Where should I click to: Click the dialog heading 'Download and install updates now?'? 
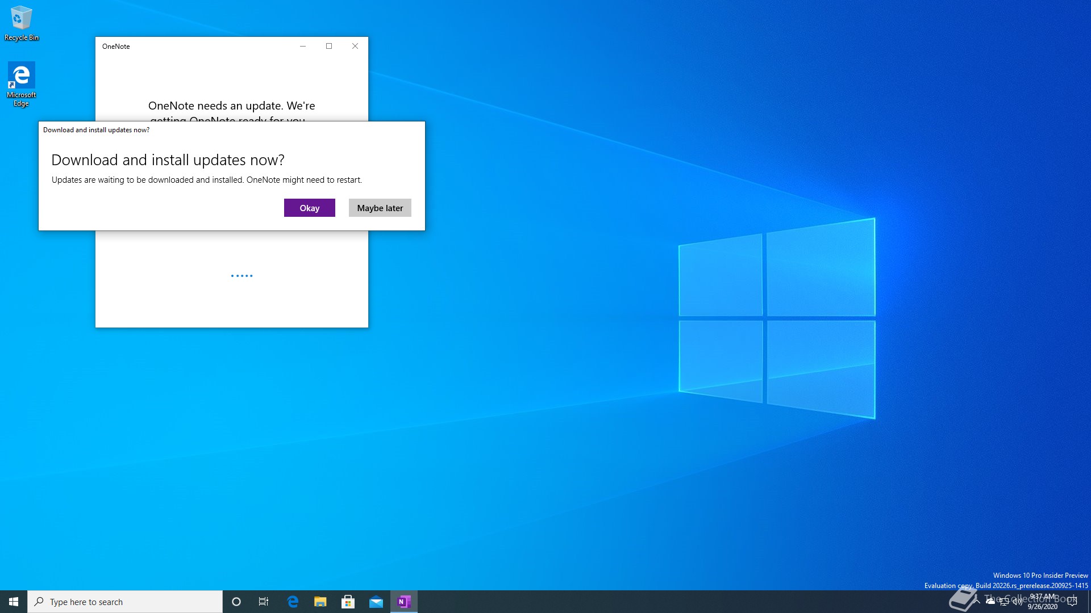coord(168,160)
